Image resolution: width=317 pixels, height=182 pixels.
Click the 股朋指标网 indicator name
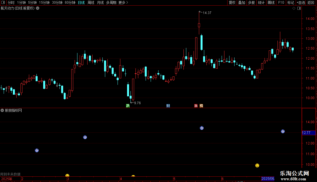(13, 110)
